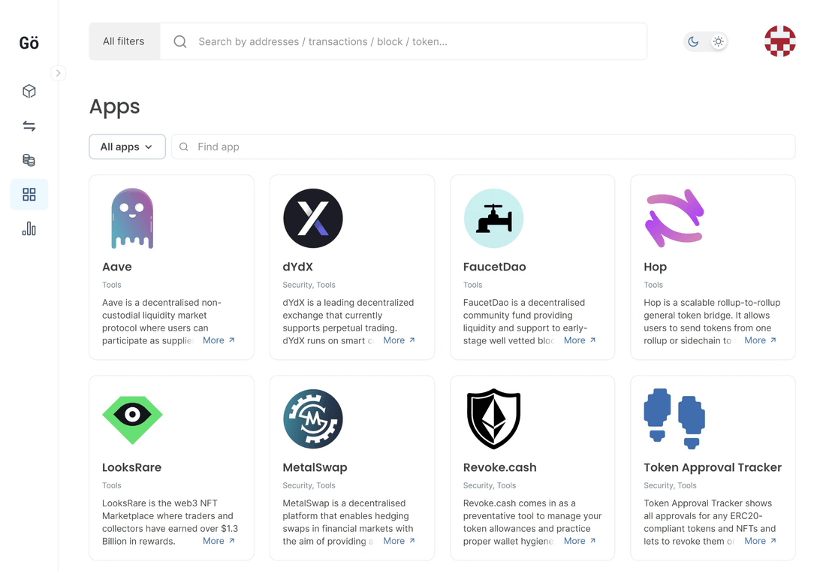This screenshot has width=826, height=571.
Task: Open the blocks cube icon in sidebar
Action: click(29, 92)
